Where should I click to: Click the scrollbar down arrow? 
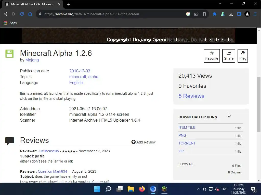click(259, 181)
